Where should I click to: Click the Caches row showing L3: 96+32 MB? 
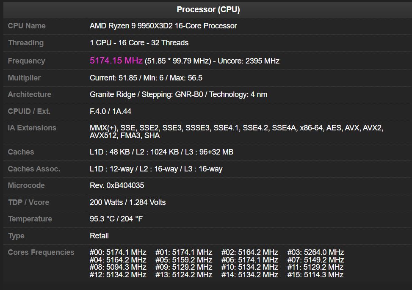point(161,152)
